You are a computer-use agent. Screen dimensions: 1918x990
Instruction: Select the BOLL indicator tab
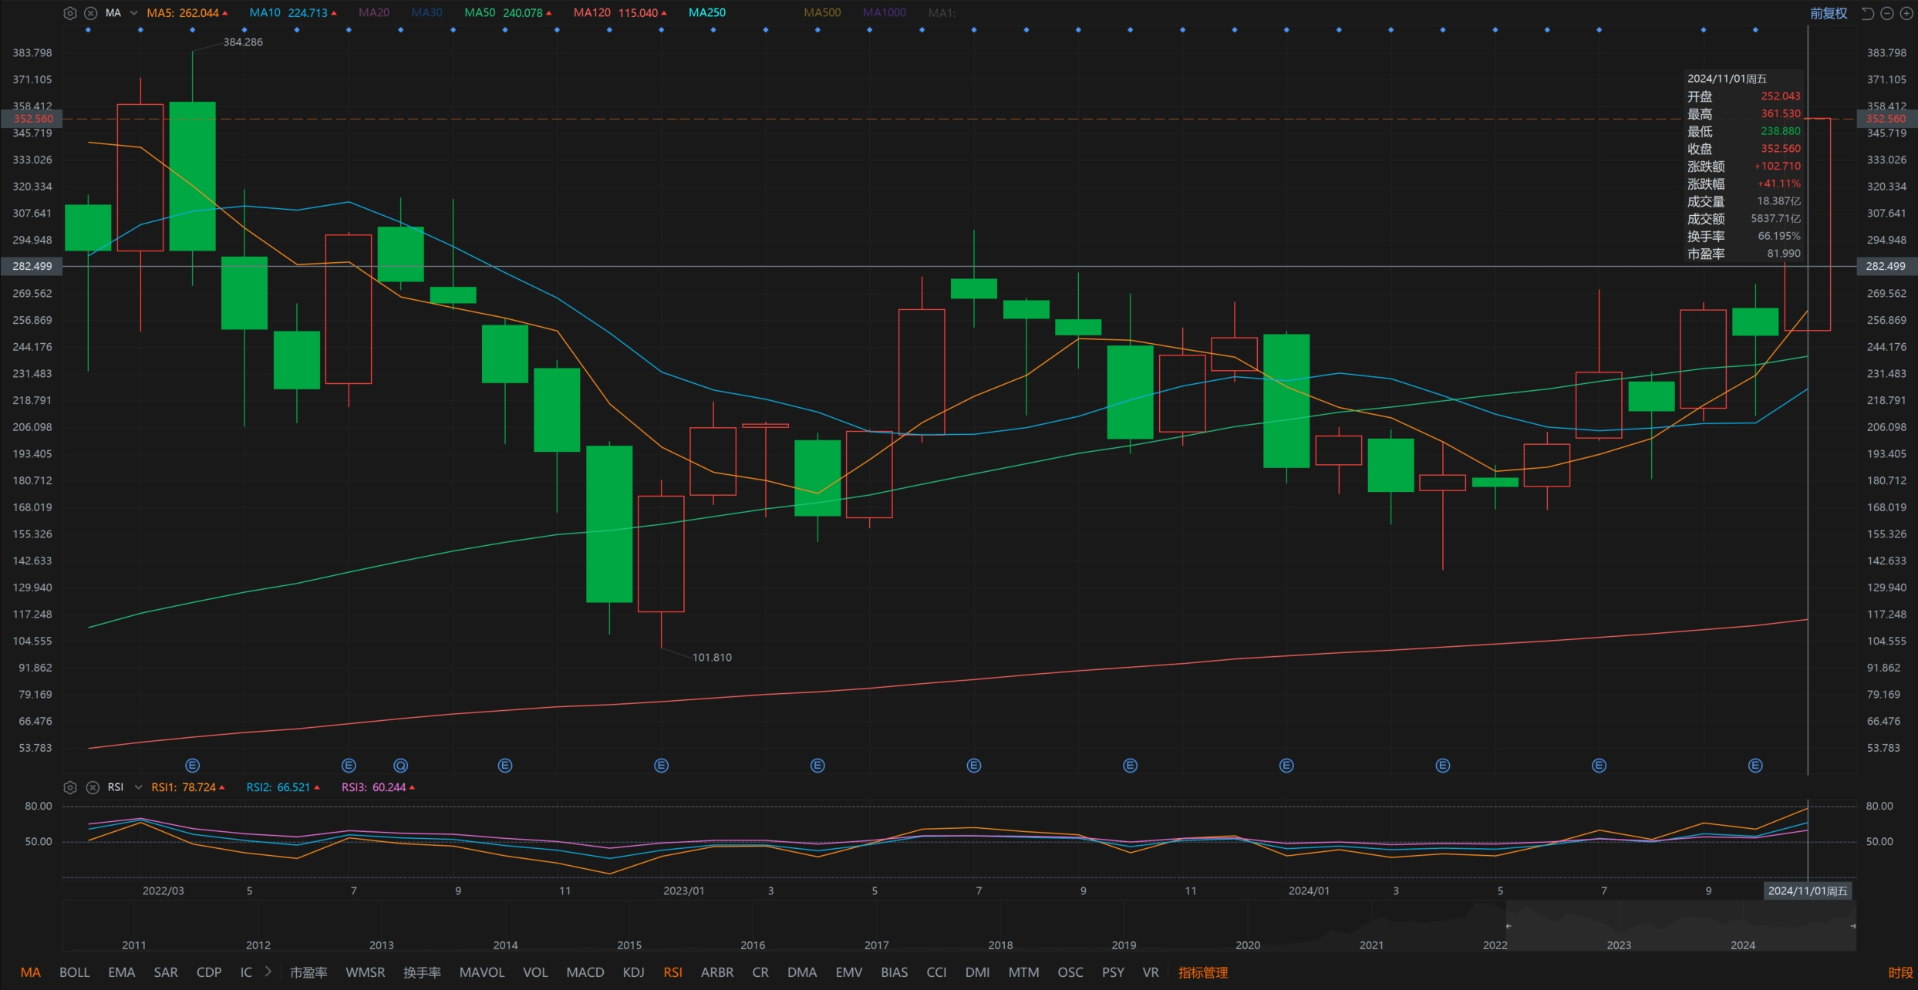coord(75,972)
